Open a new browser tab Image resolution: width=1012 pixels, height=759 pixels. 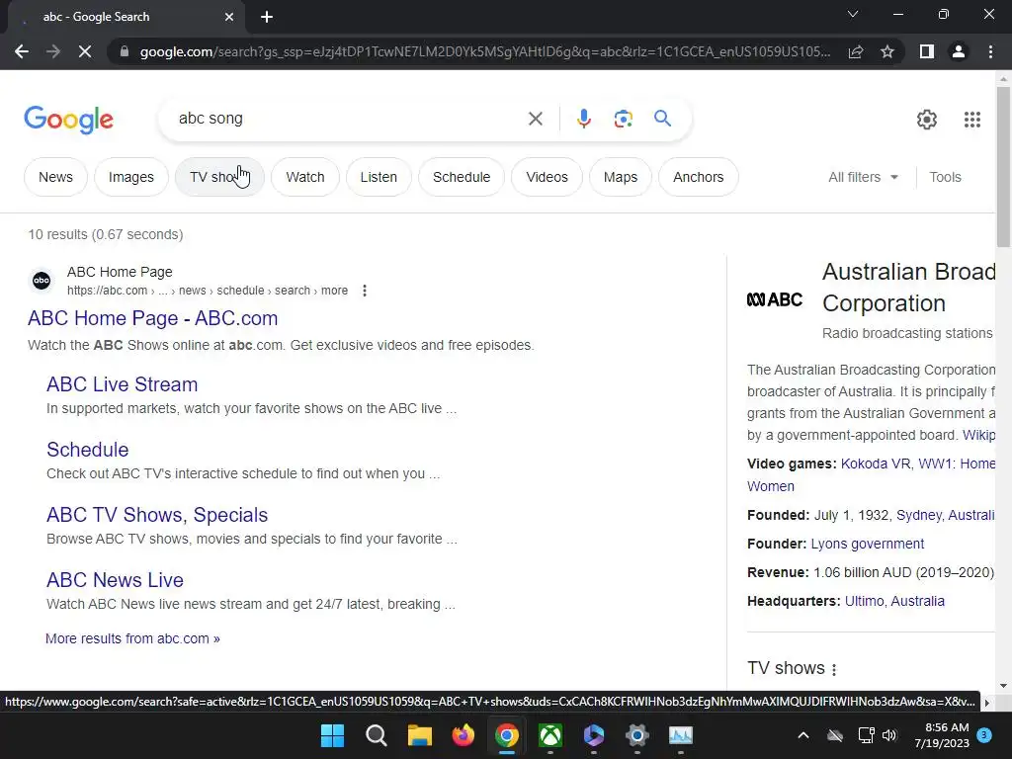coord(267,17)
